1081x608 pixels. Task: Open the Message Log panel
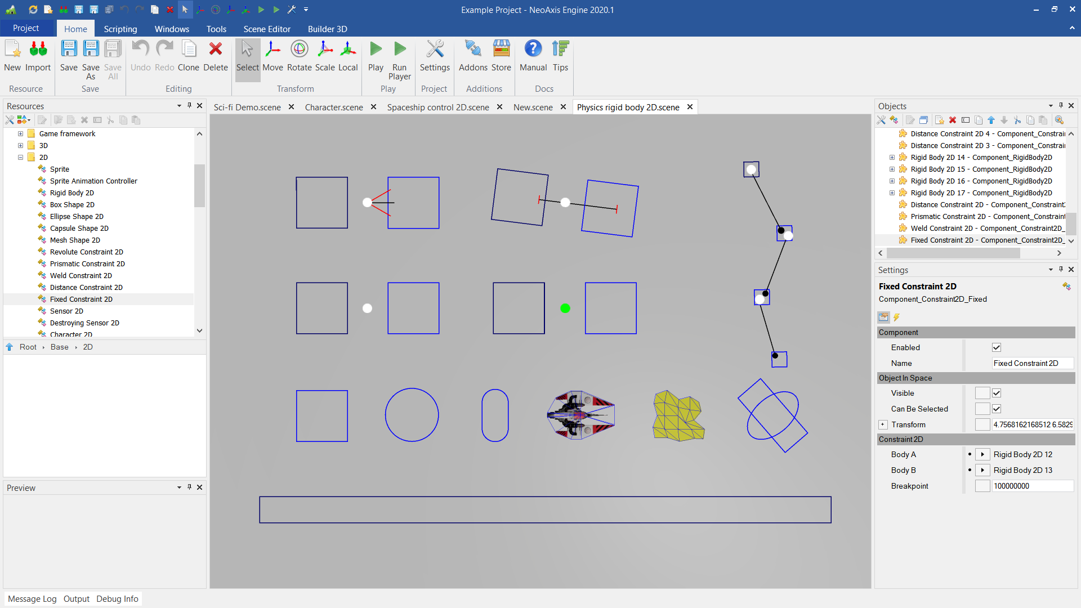(32, 598)
